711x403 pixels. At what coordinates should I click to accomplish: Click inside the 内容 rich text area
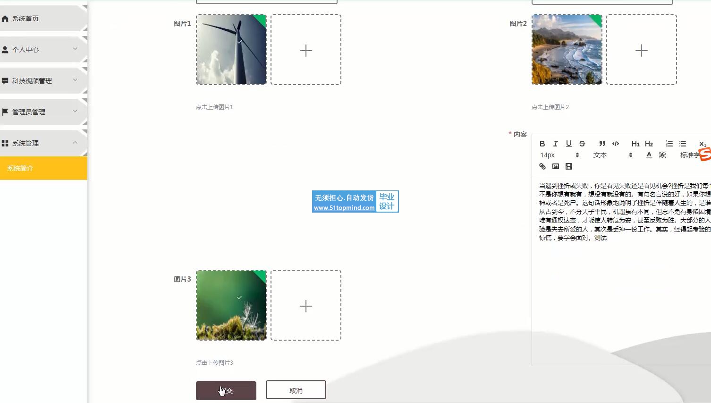click(621, 271)
